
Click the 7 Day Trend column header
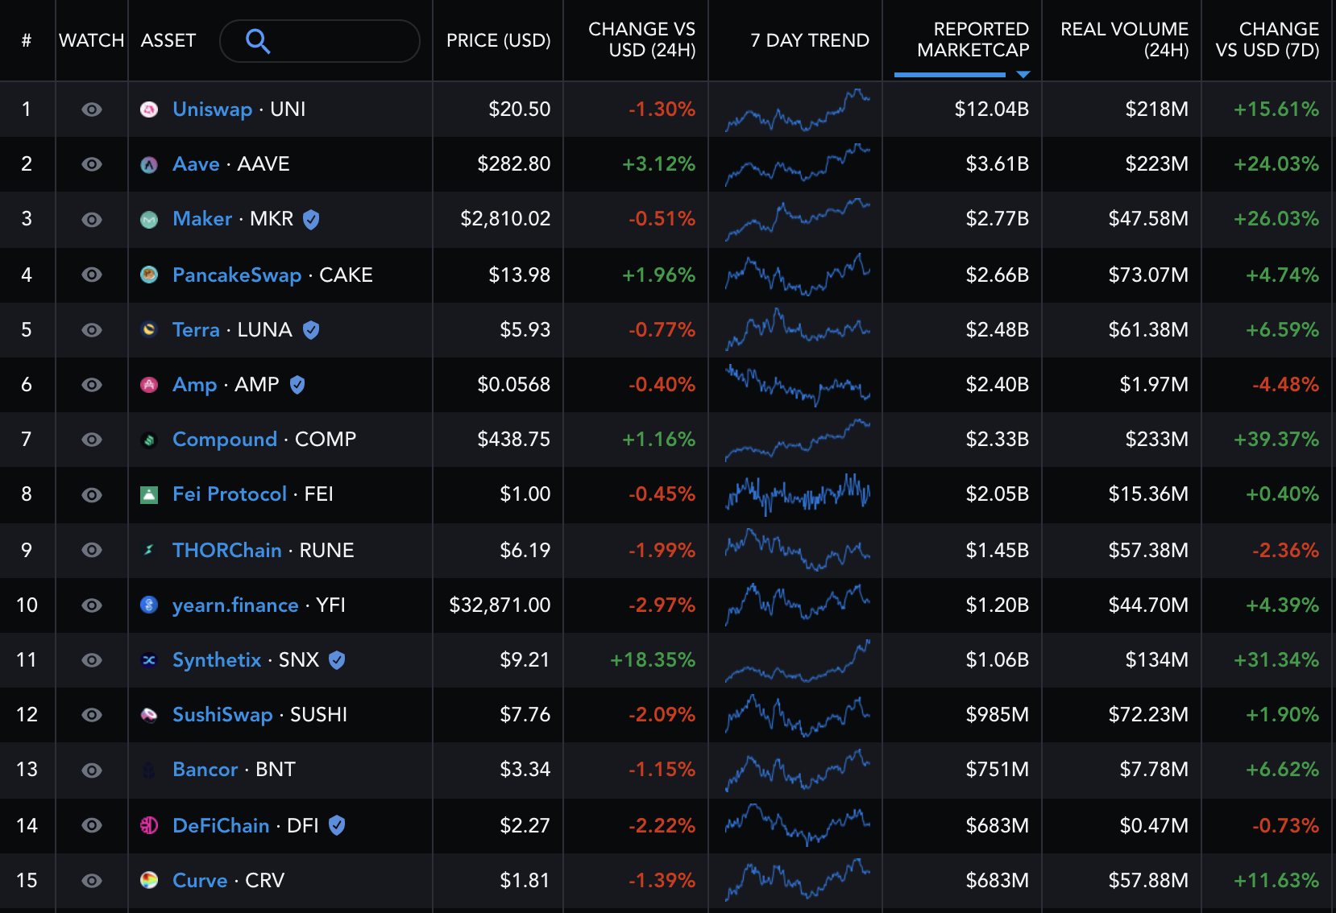[810, 40]
